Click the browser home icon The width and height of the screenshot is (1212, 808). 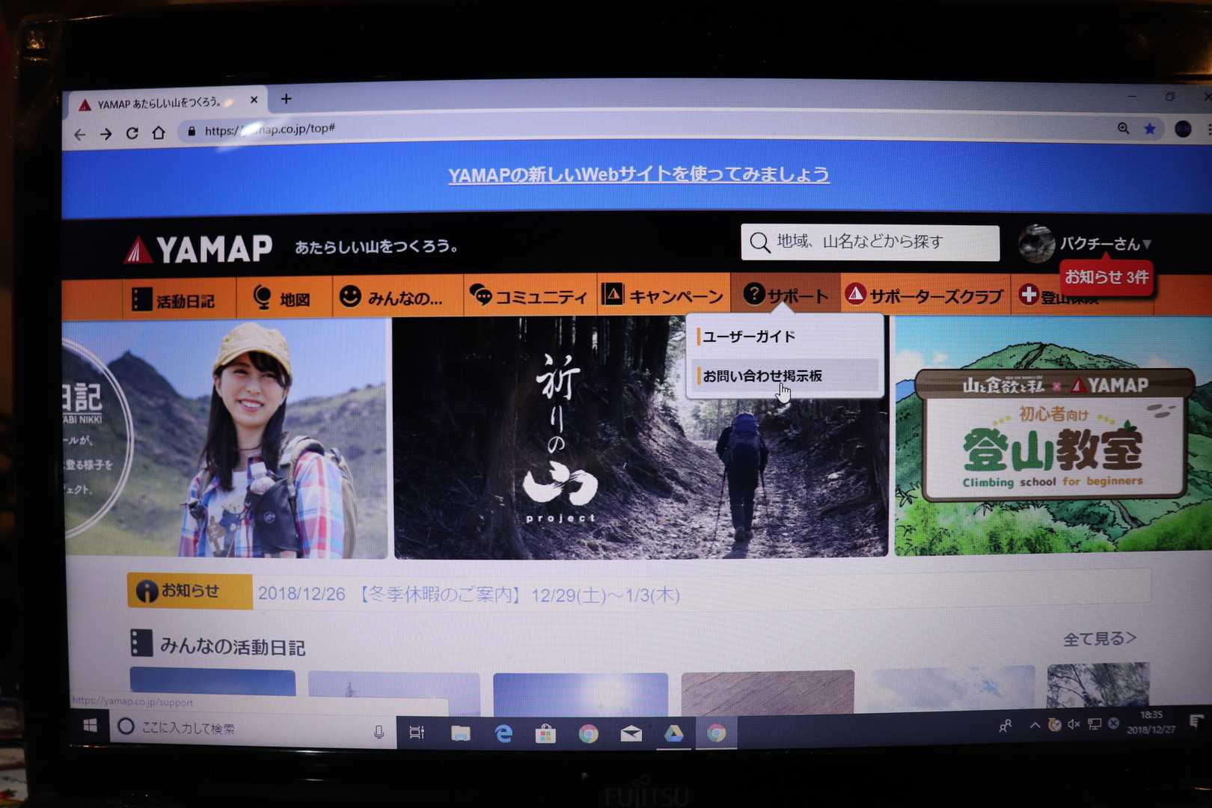(x=159, y=133)
